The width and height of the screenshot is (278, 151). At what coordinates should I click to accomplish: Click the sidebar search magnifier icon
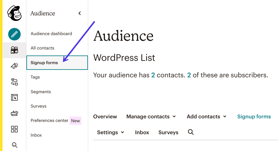click(14, 145)
